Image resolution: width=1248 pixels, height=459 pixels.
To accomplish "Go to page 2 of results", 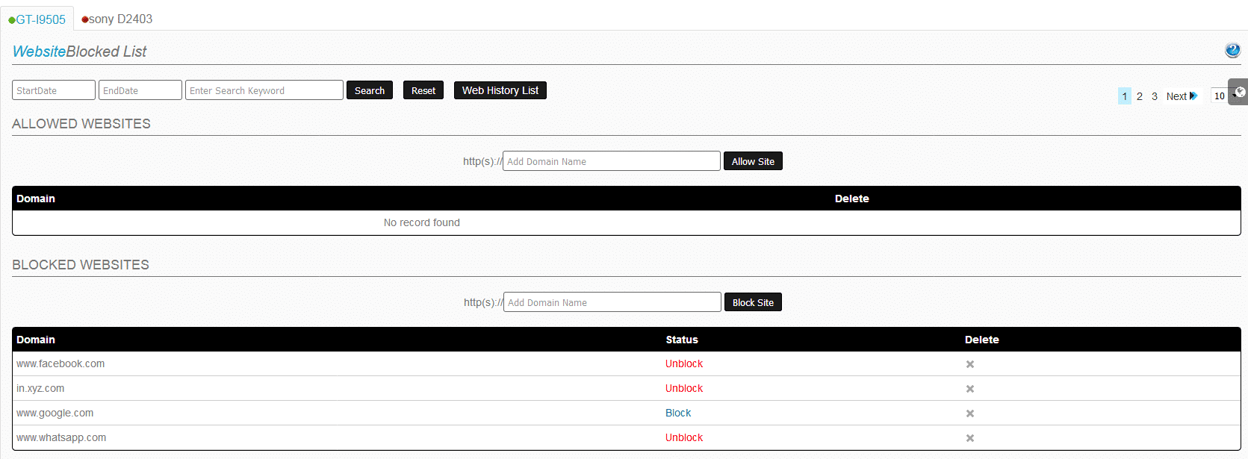I will tap(1140, 96).
